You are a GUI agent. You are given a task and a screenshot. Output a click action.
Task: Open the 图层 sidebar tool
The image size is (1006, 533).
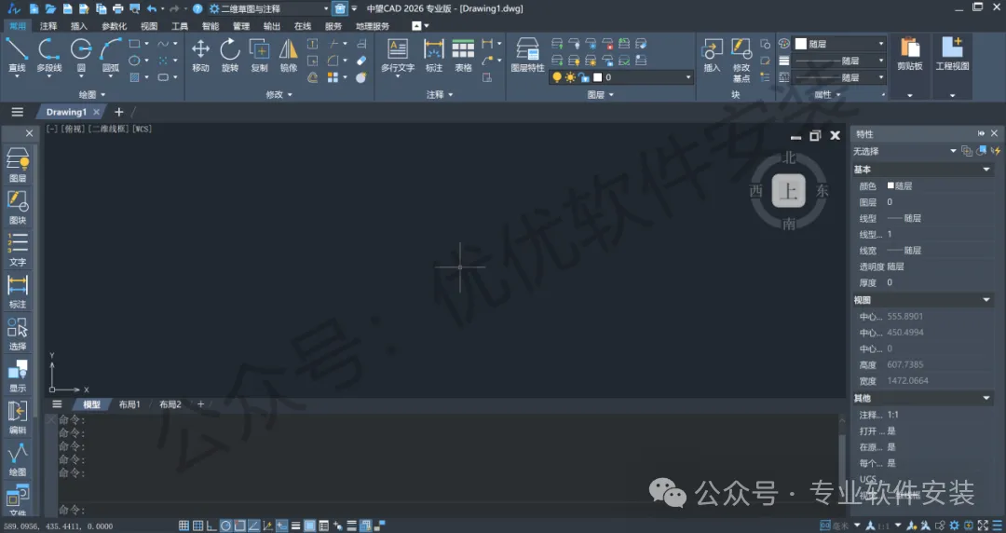18,165
